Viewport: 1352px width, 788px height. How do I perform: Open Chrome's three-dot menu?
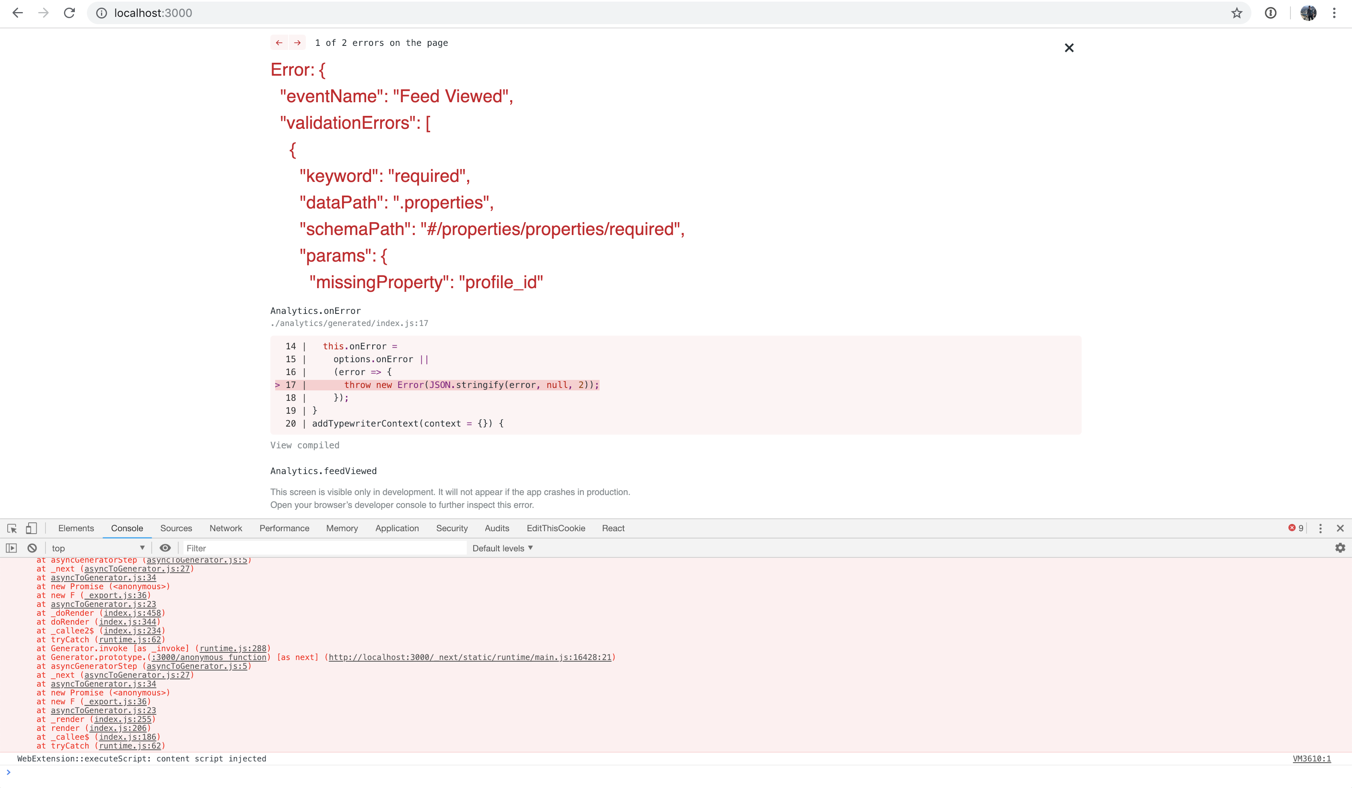point(1334,13)
